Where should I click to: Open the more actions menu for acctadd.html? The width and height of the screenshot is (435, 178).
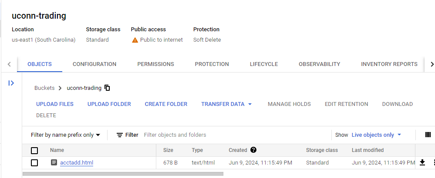[x=433, y=162]
